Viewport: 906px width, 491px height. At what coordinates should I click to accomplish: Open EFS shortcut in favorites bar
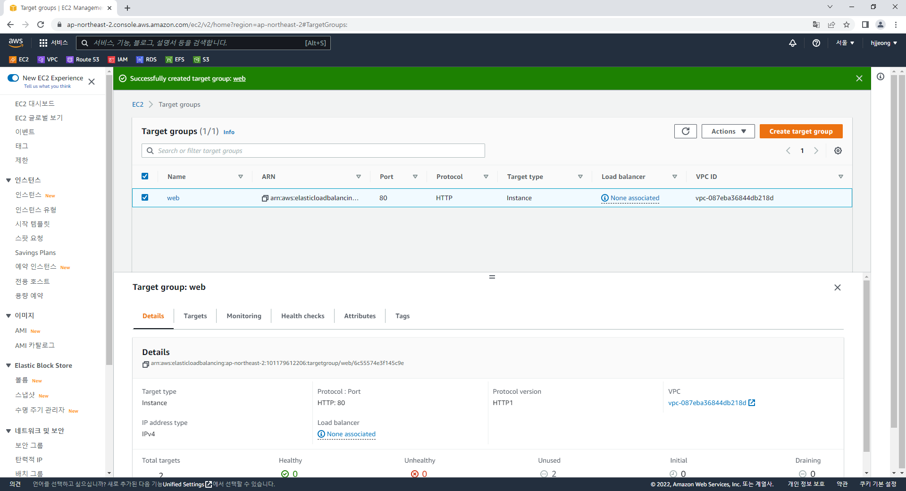[x=175, y=59]
